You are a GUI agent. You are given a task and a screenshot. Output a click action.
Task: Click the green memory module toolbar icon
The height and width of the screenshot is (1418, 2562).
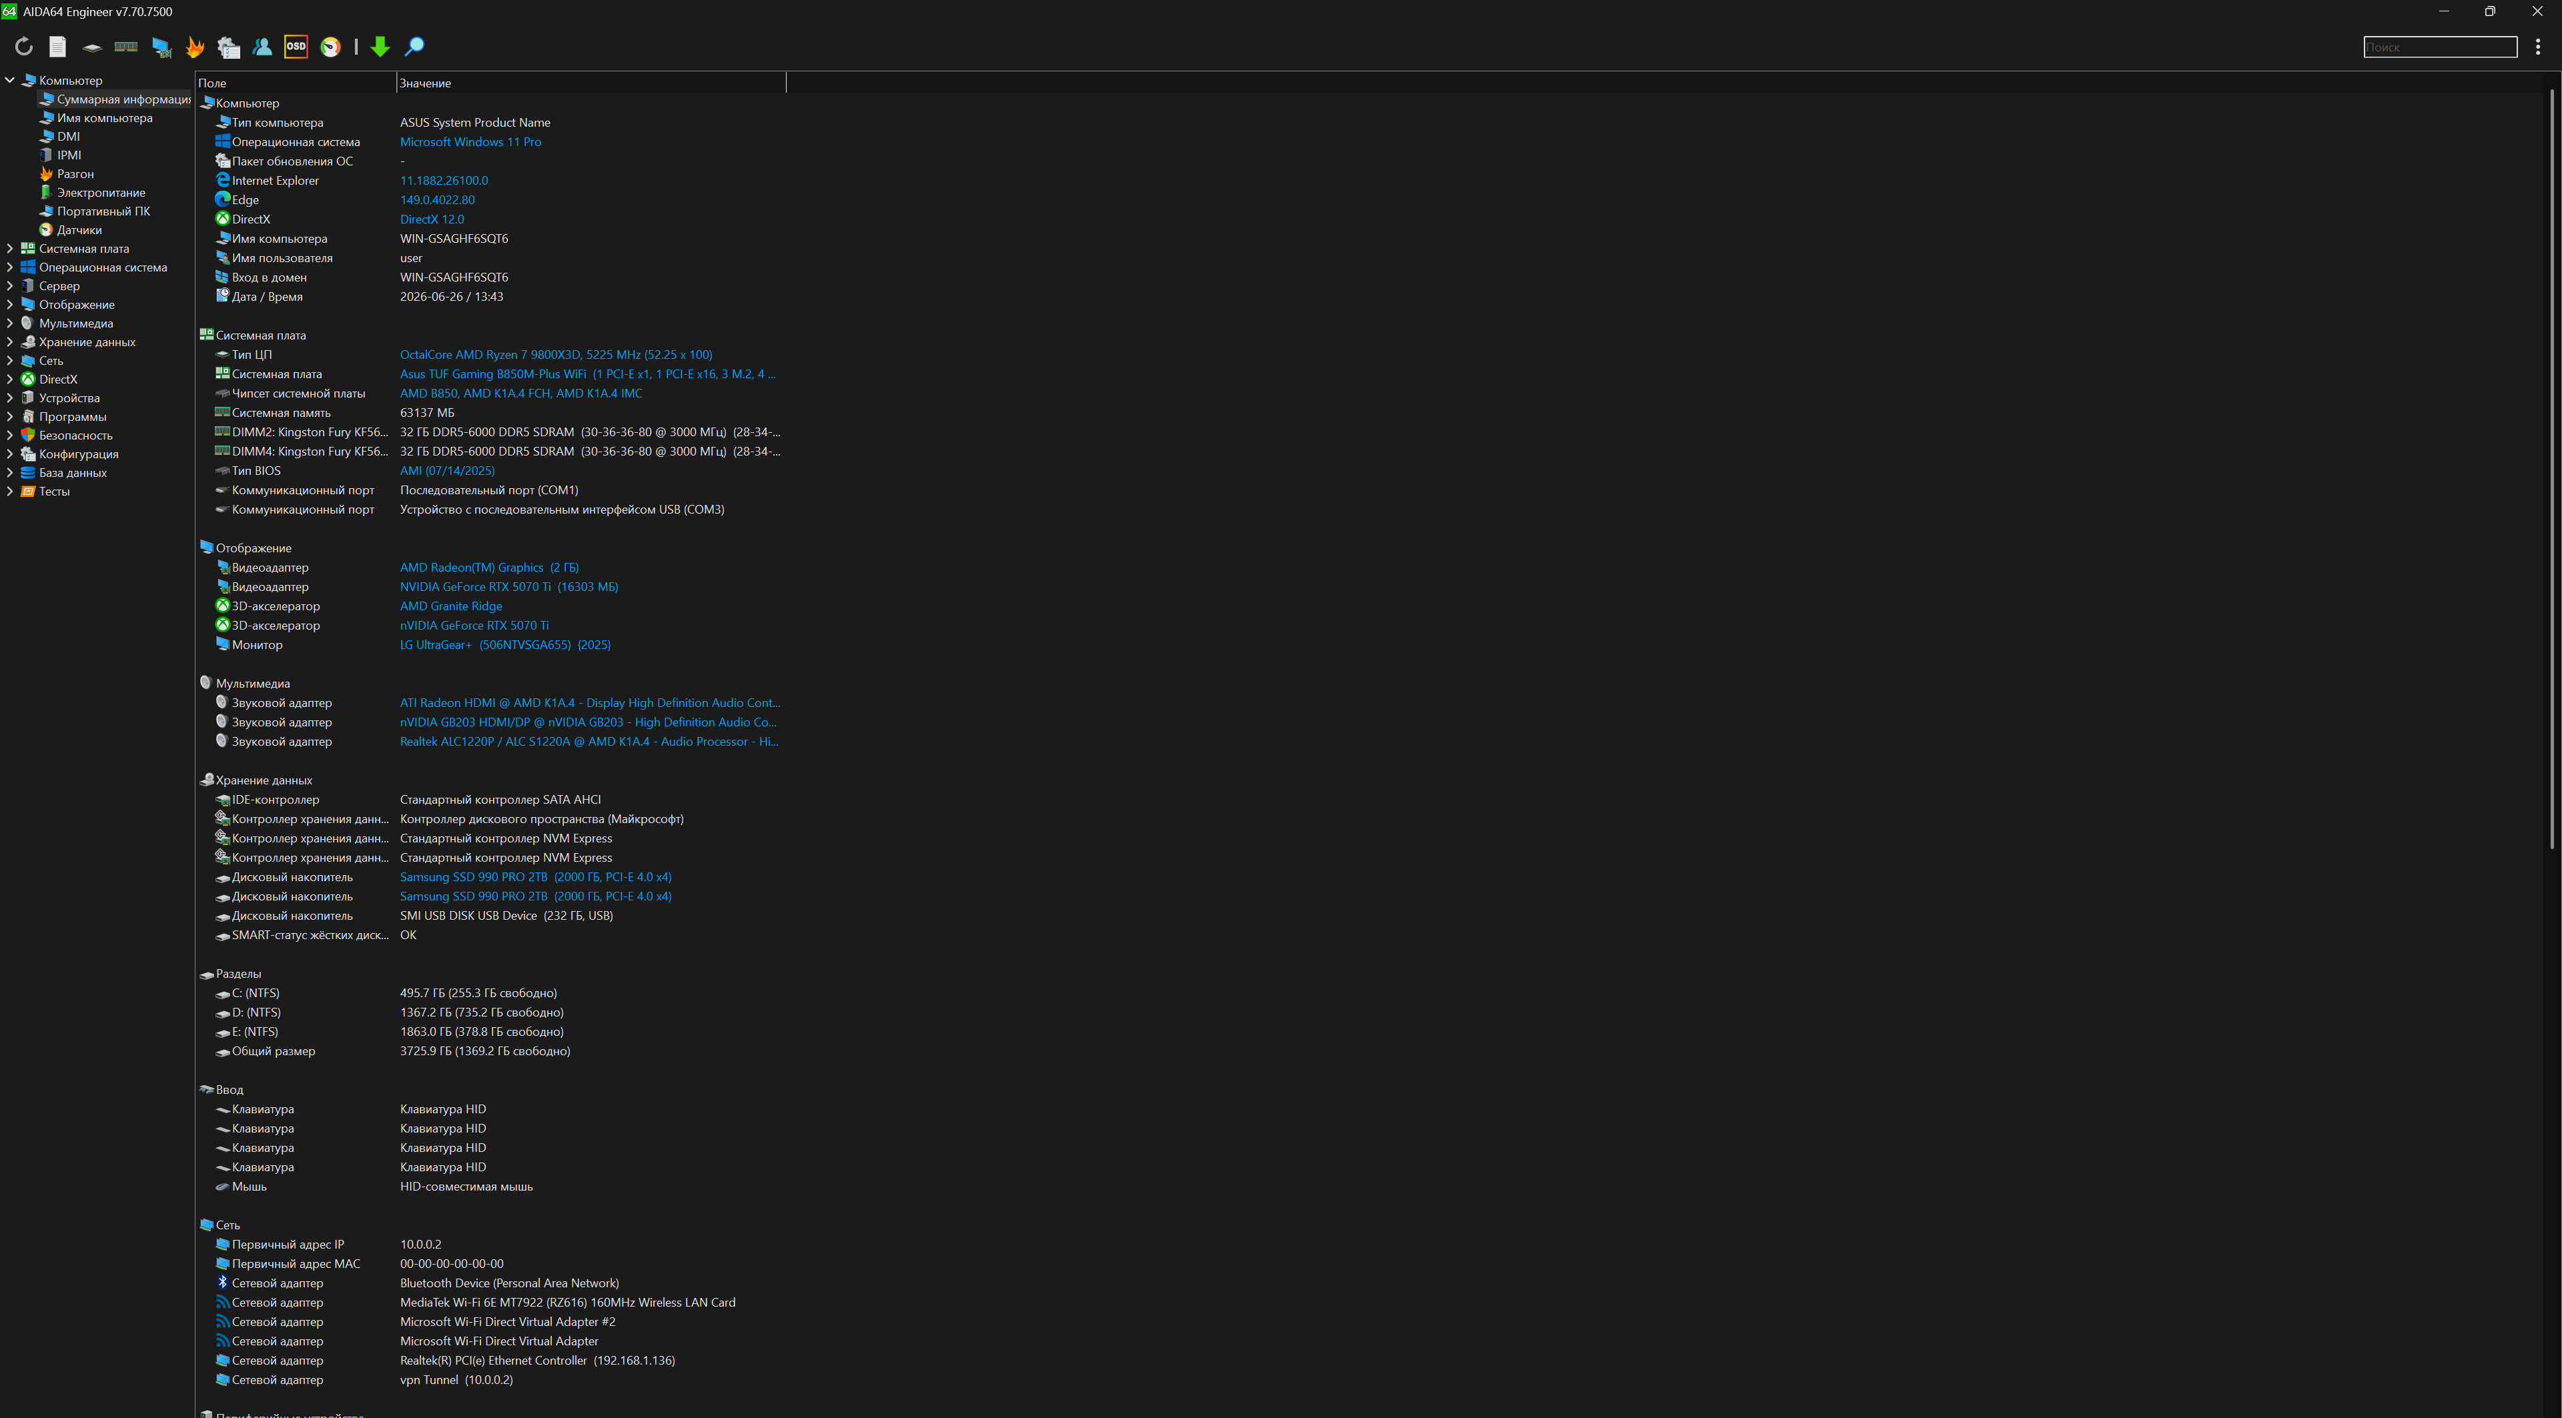(x=126, y=47)
